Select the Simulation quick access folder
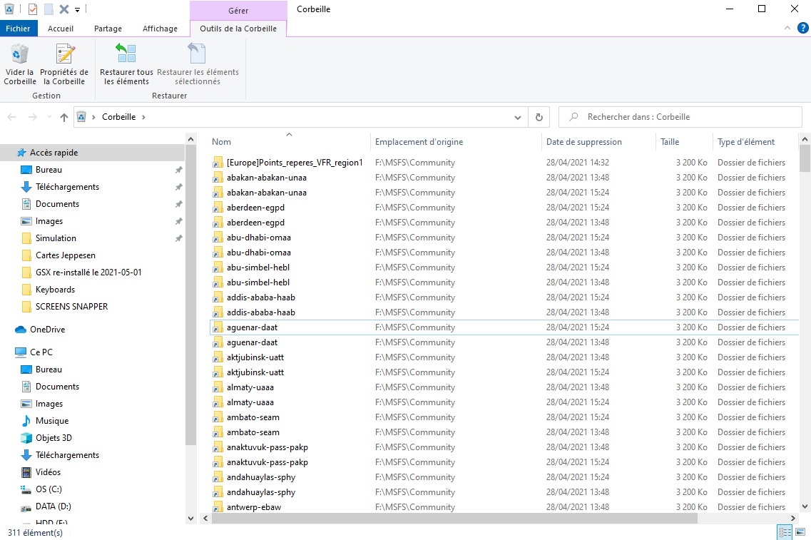Image resolution: width=811 pixels, height=540 pixels. (x=56, y=238)
